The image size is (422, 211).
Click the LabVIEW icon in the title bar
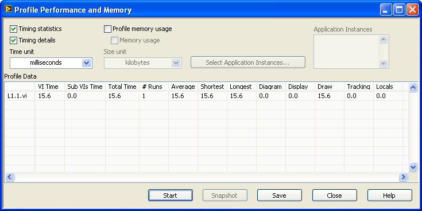8,9
